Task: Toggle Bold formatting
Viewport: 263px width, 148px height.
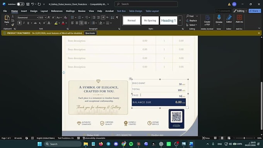Action: (x=19, y=23)
